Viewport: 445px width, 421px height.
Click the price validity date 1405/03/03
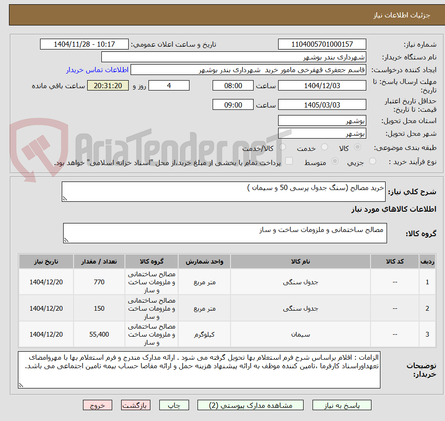[x=322, y=105]
